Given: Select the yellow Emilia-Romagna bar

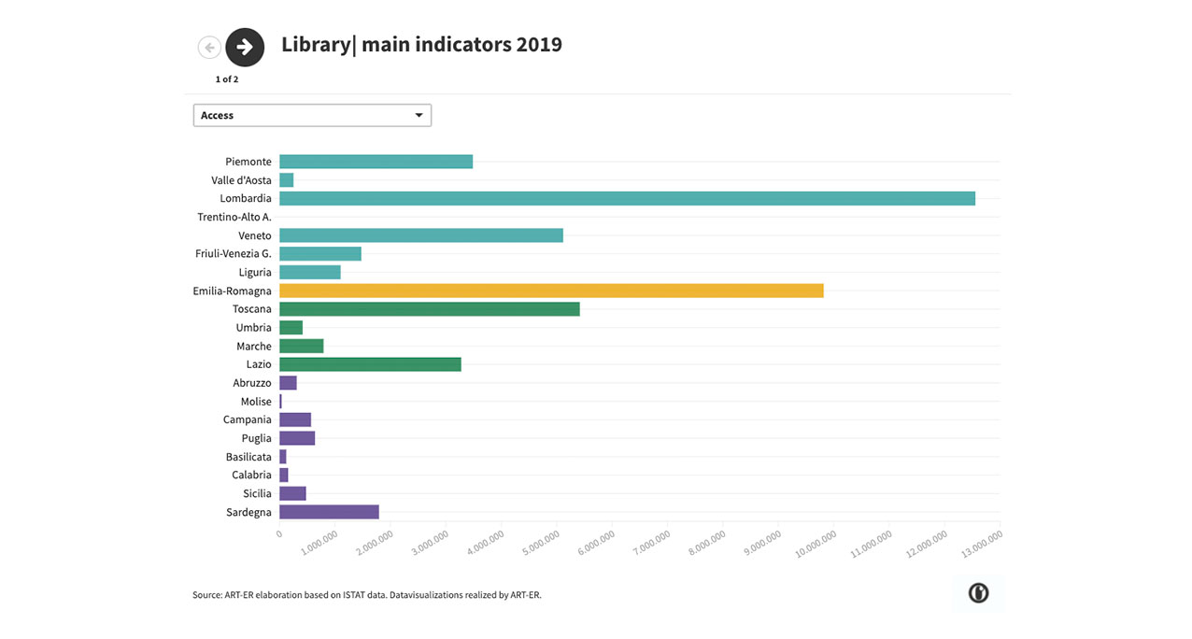Looking at the screenshot, I should coord(551,291).
